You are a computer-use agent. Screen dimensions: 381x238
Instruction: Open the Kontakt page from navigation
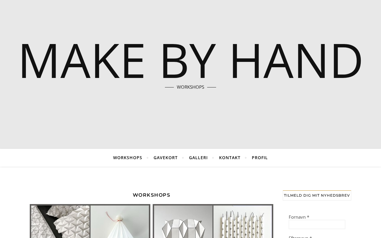230,158
